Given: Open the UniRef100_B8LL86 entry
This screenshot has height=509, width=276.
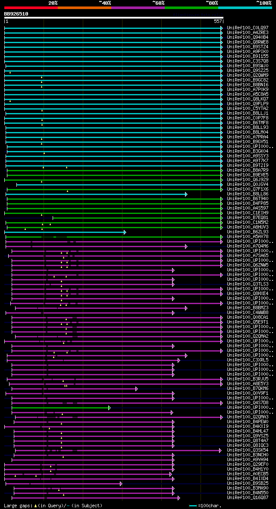Looking at the screenshot, I should 248,194.
